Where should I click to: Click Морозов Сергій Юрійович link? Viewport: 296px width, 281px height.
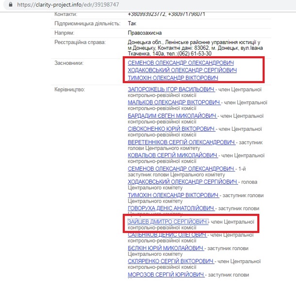165,274
